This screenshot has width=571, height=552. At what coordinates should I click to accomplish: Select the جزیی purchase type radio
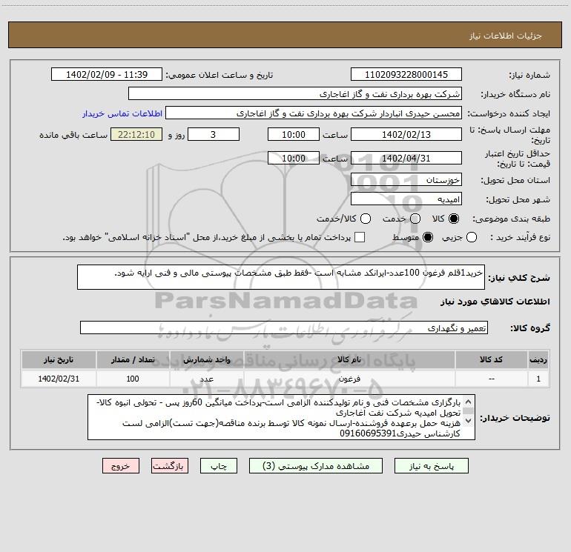point(472,237)
